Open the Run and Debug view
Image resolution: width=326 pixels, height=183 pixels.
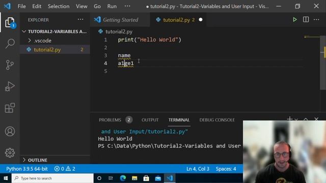[x=10, y=86]
